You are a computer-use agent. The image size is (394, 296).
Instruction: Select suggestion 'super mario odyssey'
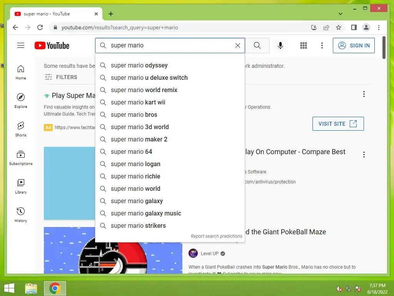pos(170,66)
